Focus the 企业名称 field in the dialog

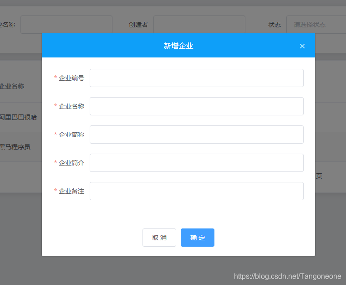coord(196,106)
